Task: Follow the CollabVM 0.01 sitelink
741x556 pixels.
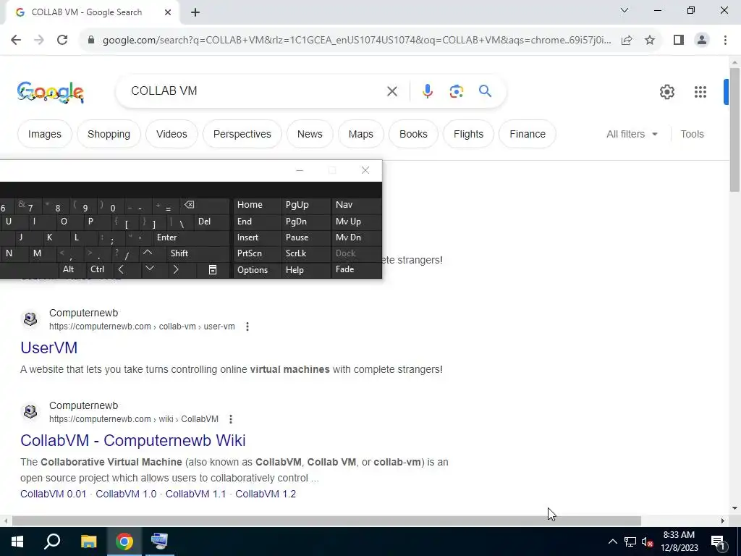Action: click(x=54, y=494)
